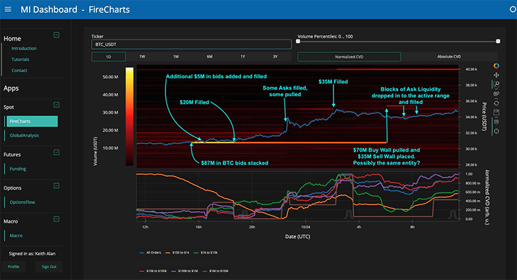Open GlobalAnalysis from sidebar
The height and width of the screenshot is (280, 517).
coord(24,135)
